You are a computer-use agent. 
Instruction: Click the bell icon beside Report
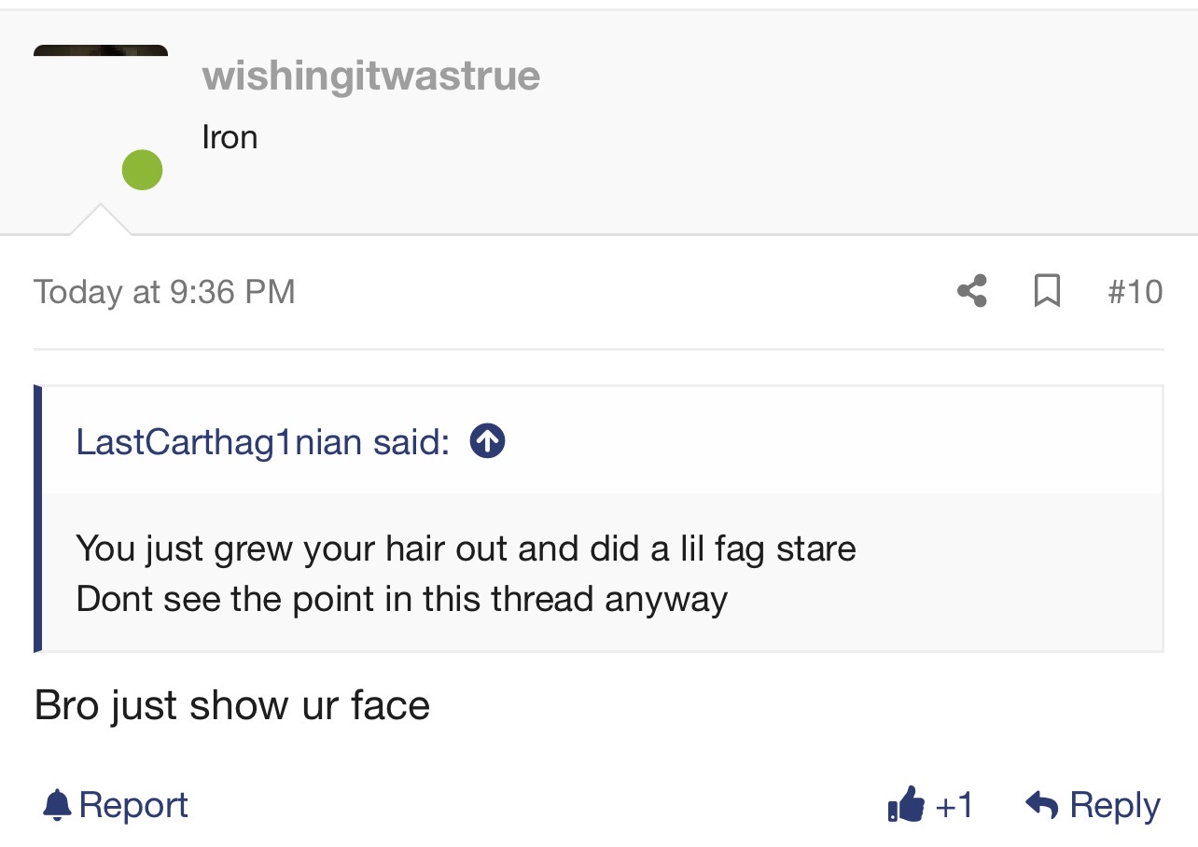tap(57, 804)
